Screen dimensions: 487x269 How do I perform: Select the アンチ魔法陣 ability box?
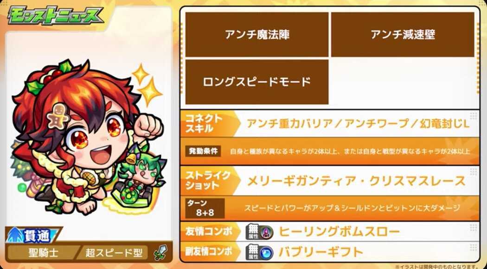coord(257,35)
